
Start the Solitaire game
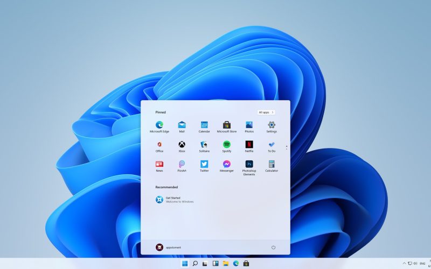pyautogui.click(x=204, y=146)
